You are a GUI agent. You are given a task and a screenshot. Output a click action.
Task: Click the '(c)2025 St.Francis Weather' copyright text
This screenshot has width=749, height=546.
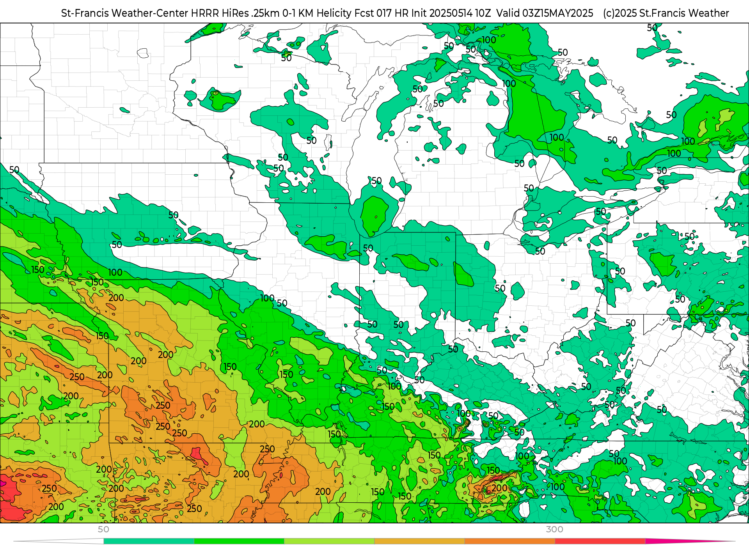coord(666,13)
